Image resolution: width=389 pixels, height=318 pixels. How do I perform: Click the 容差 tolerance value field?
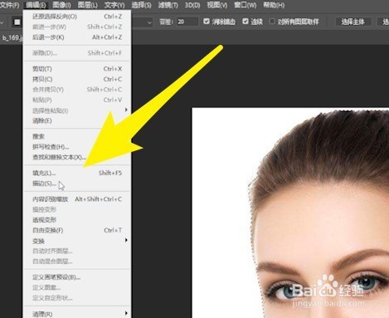click(x=187, y=22)
